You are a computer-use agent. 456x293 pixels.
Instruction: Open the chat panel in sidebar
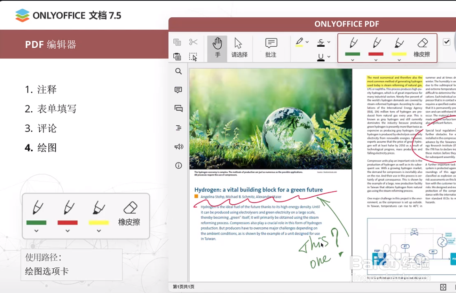178,108
